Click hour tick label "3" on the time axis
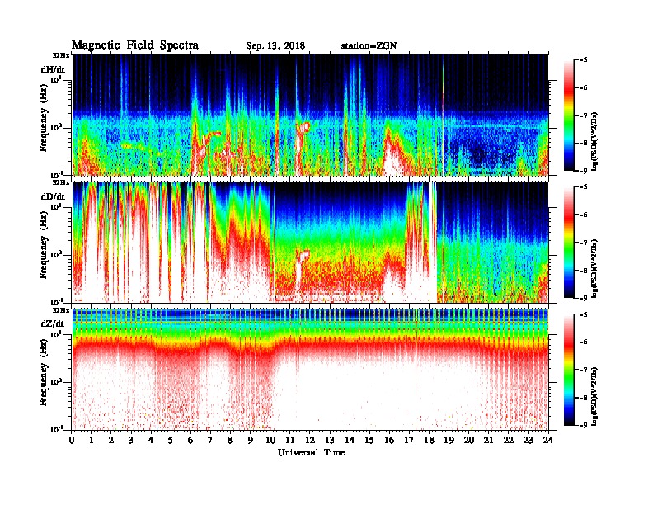The image size is (653, 505). tap(131, 440)
